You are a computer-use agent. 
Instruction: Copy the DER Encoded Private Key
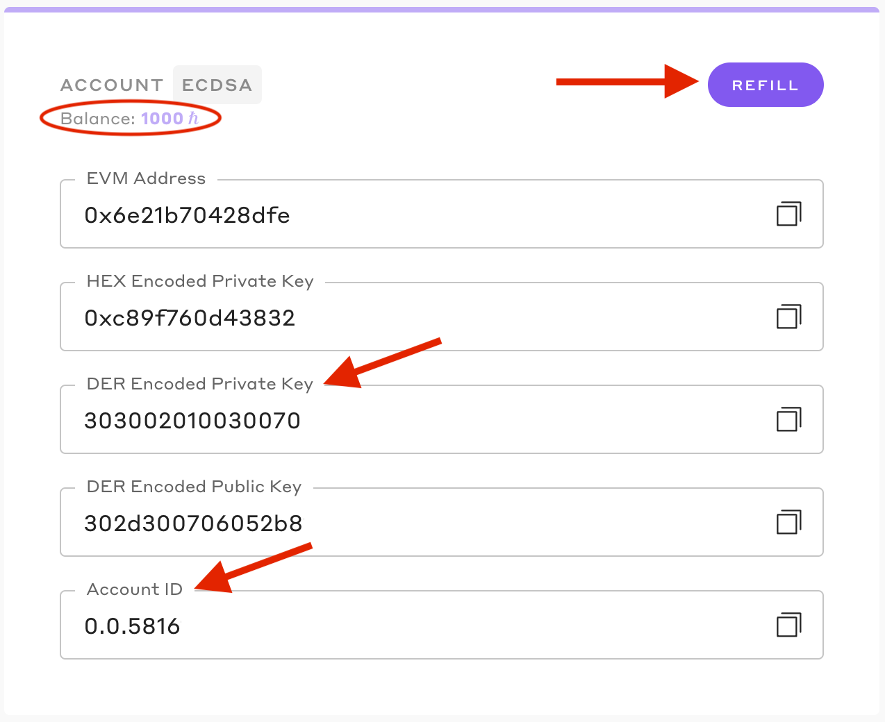pyautogui.click(x=788, y=419)
